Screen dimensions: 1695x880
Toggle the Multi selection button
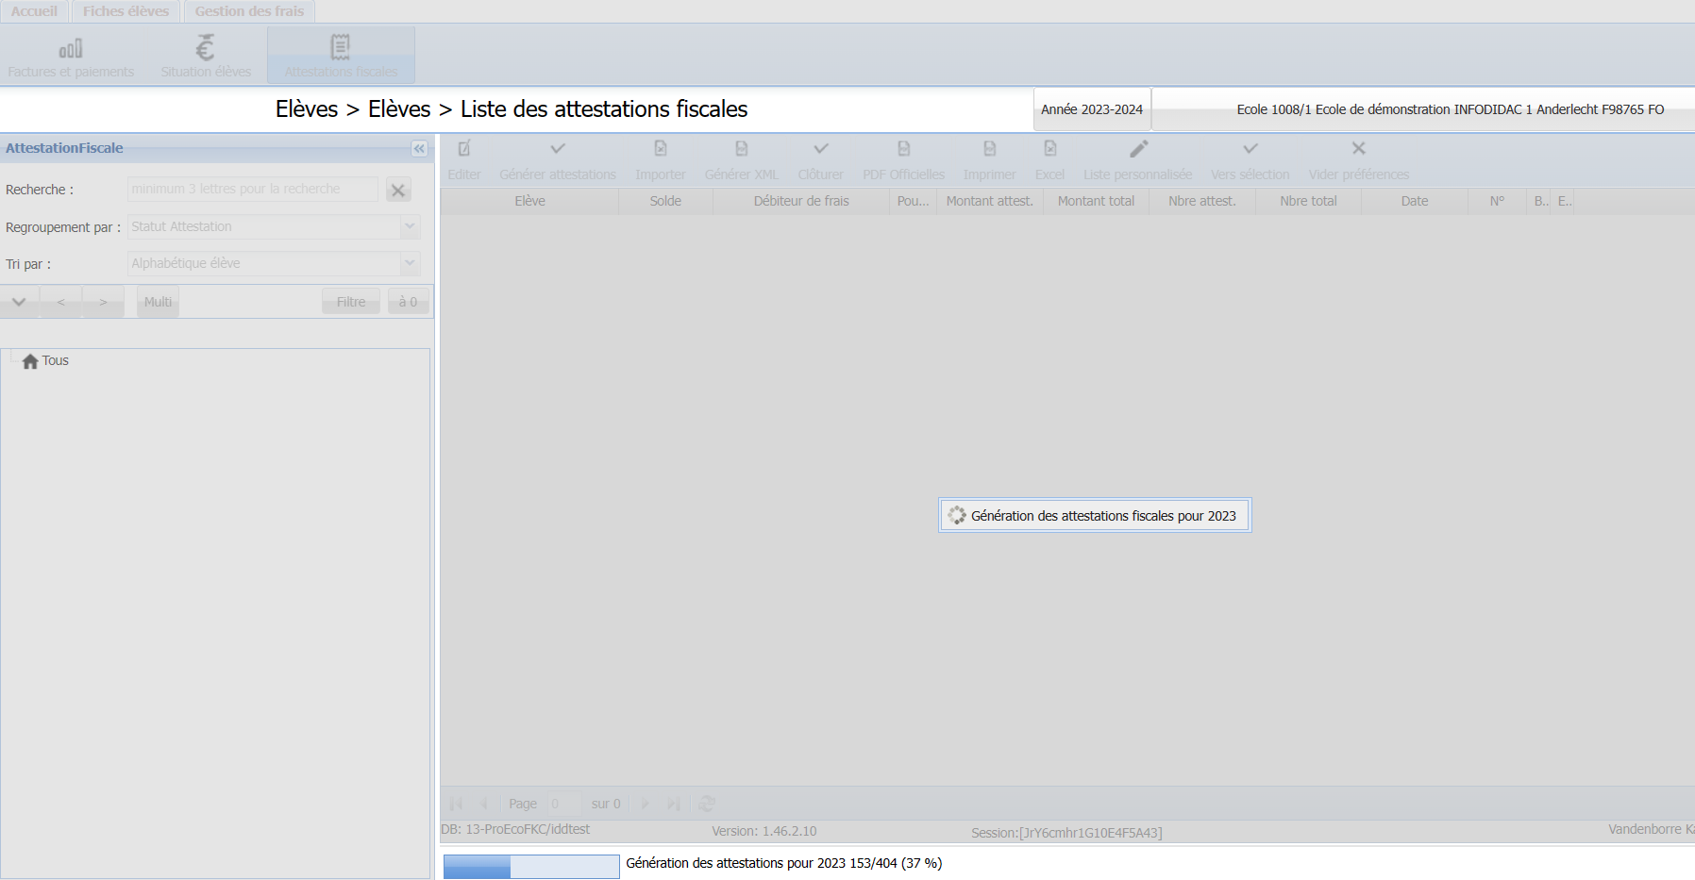(158, 302)
